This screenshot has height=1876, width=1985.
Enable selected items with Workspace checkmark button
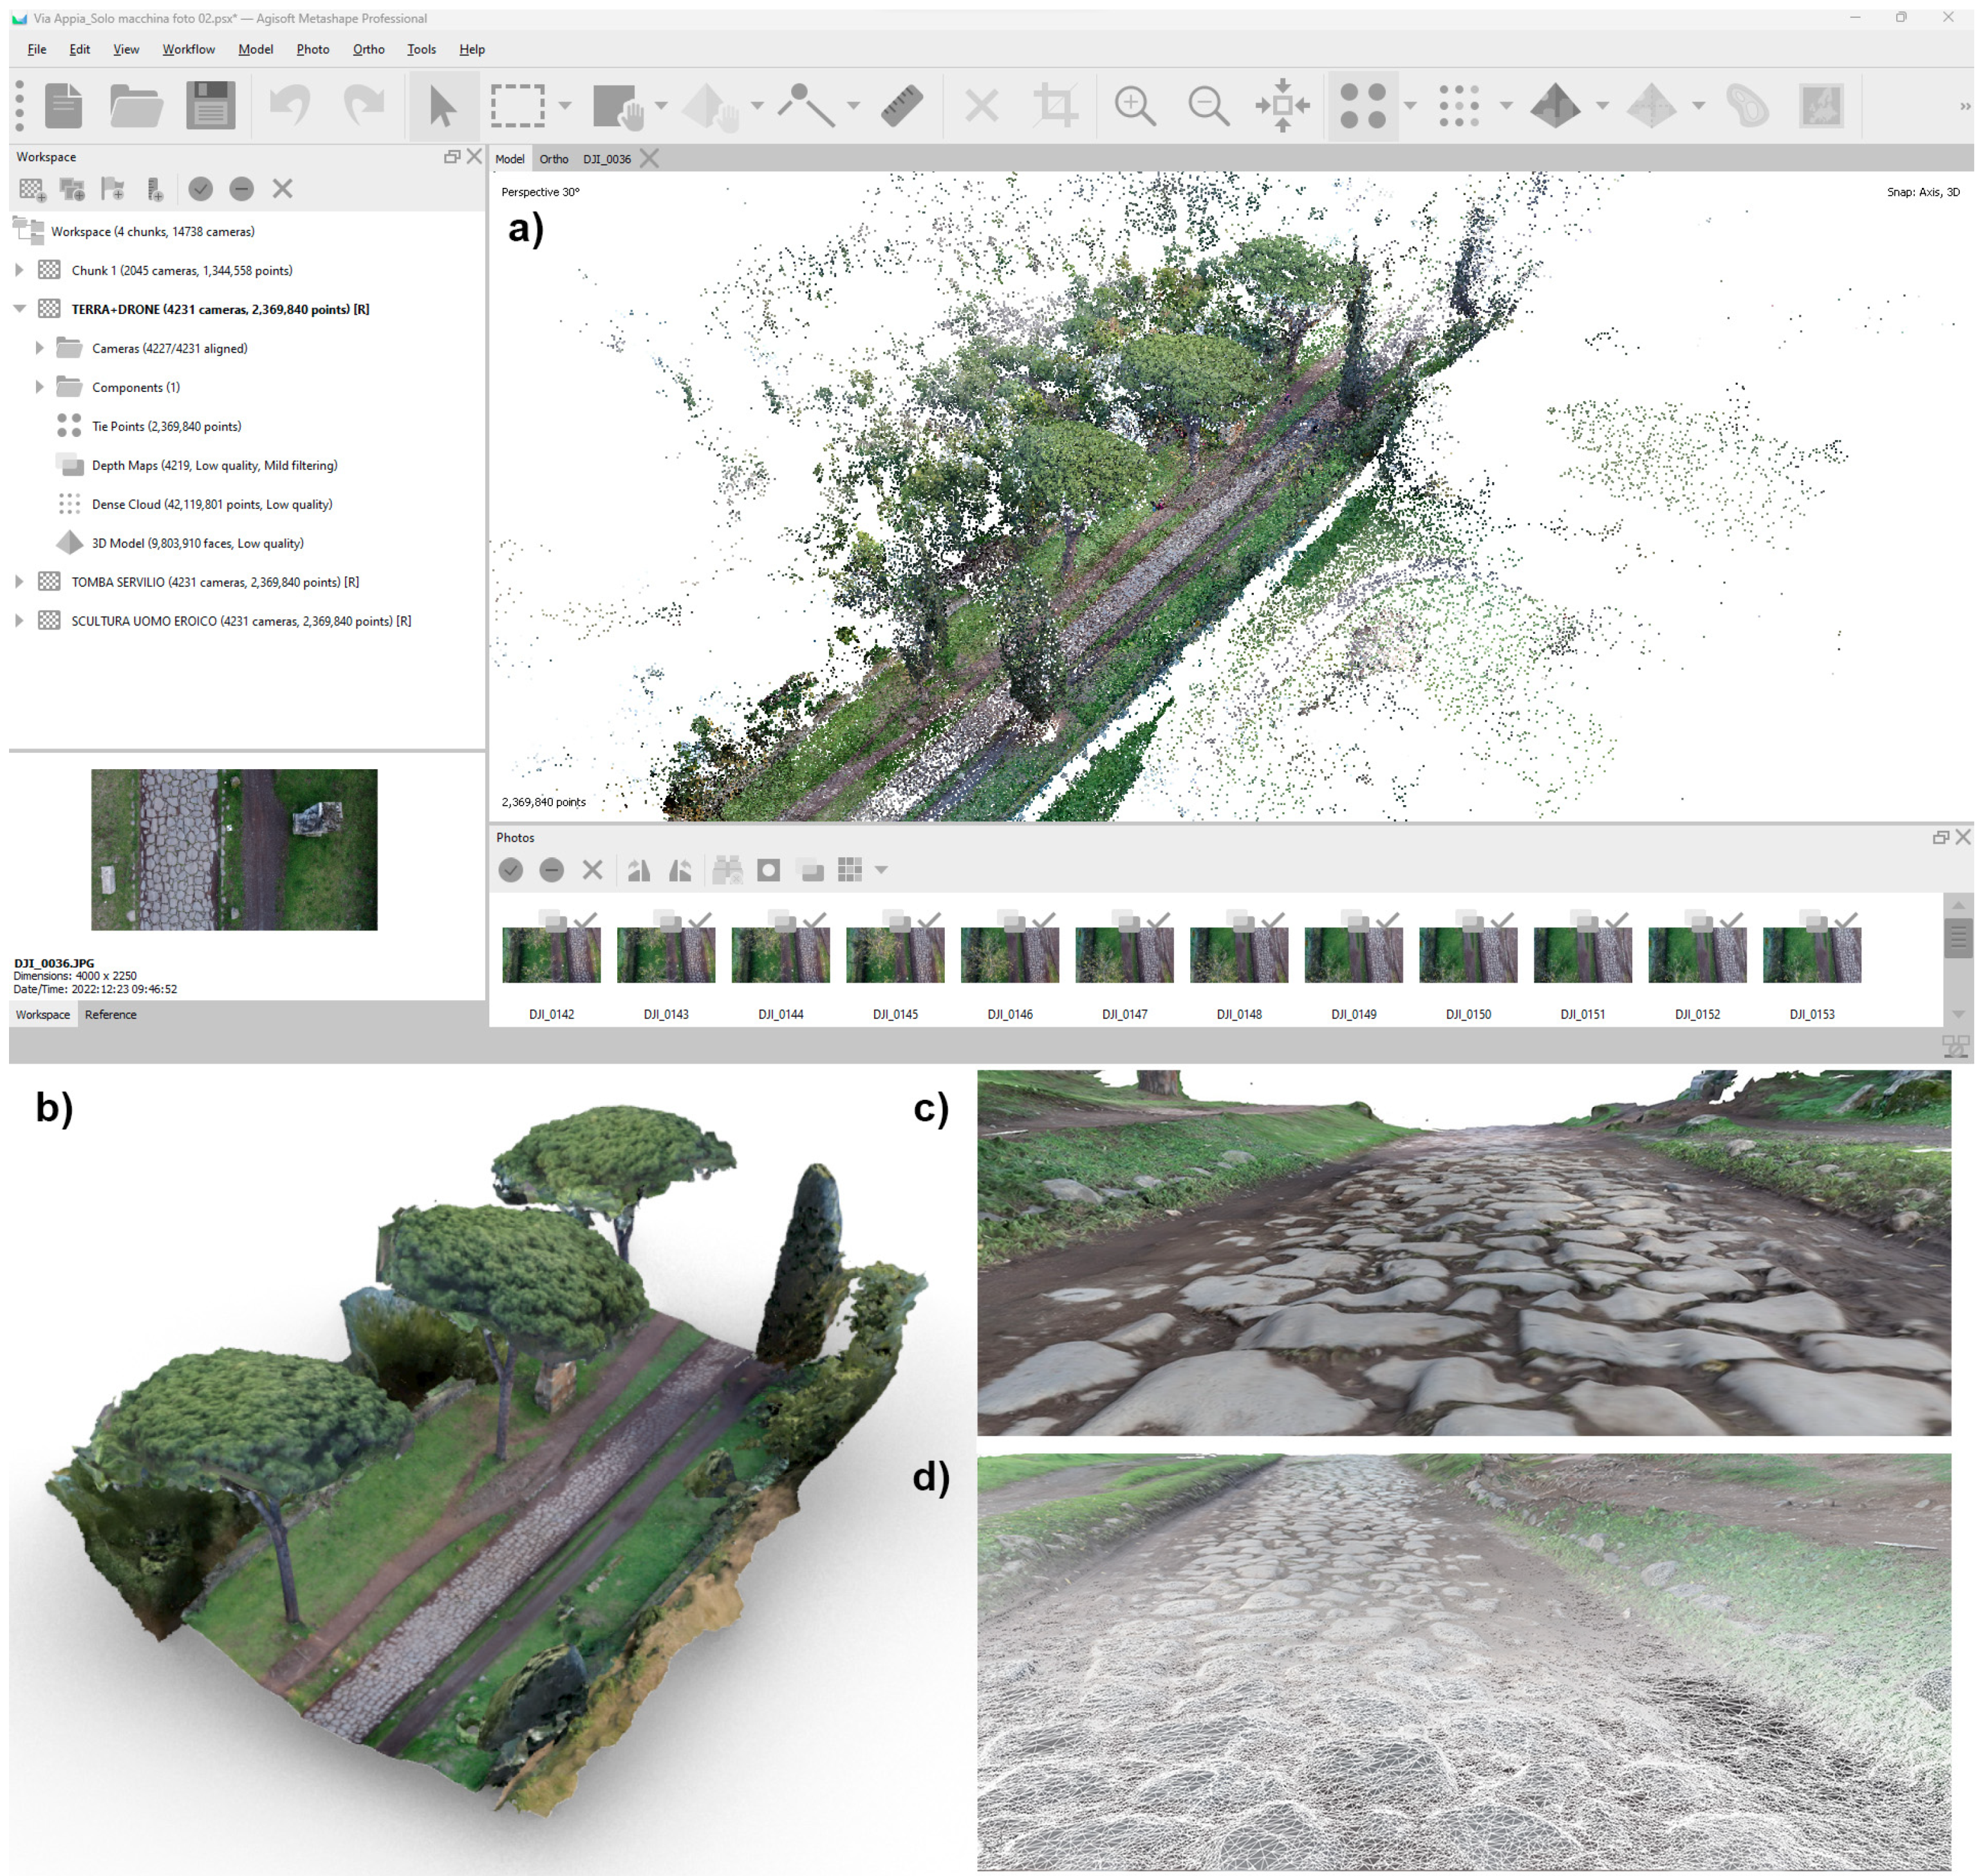(x=200, y=189)
